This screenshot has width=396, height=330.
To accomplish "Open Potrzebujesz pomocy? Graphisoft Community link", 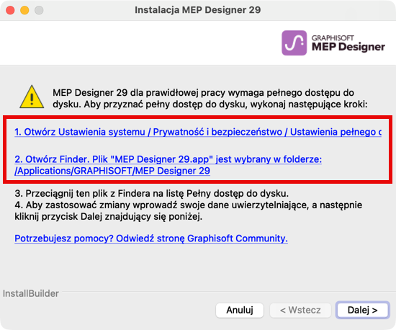I will pyautogui.click(x=151, y=238).
